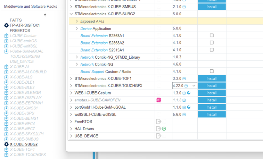The image size is (263, 159).
Task: Click download icon next to version 2.1.0
Action: 184,7
